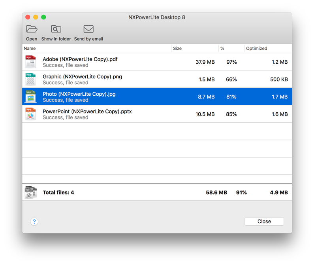The image size is (314, 265).
Task: Click the stacked files icon beside Total files
Action: point(31,192)
